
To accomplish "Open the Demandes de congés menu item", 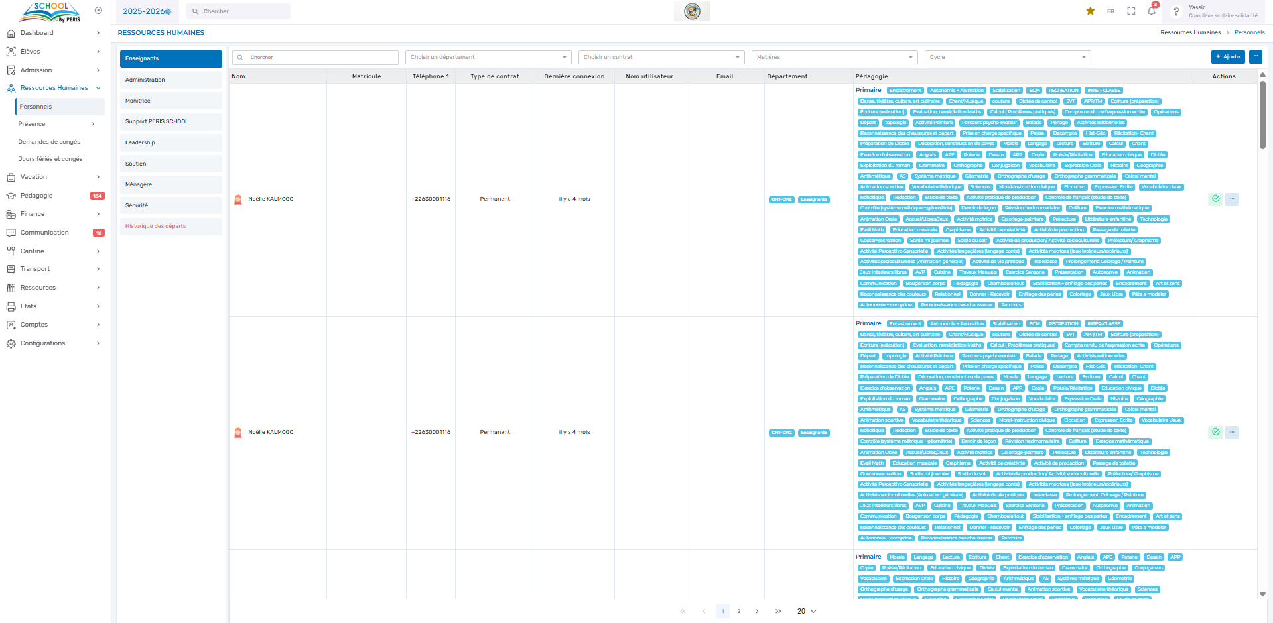I will (49, 142).
